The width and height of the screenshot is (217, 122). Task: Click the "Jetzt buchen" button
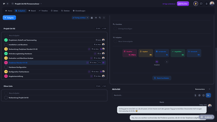(183, 4)
